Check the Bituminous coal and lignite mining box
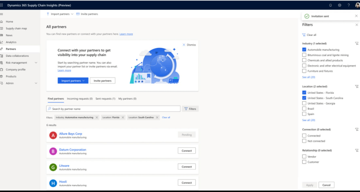 tap(304, 55)
